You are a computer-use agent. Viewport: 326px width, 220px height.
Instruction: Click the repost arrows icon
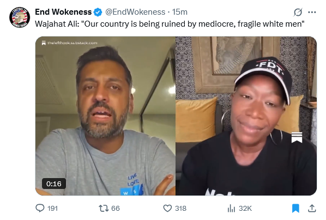[x=104, y=208]
